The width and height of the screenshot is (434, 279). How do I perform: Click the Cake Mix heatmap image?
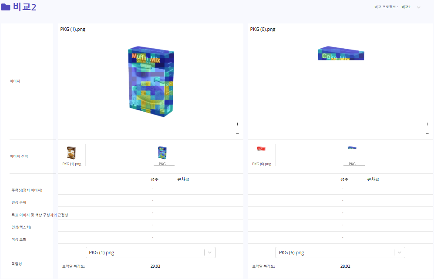tap(341, 53)
